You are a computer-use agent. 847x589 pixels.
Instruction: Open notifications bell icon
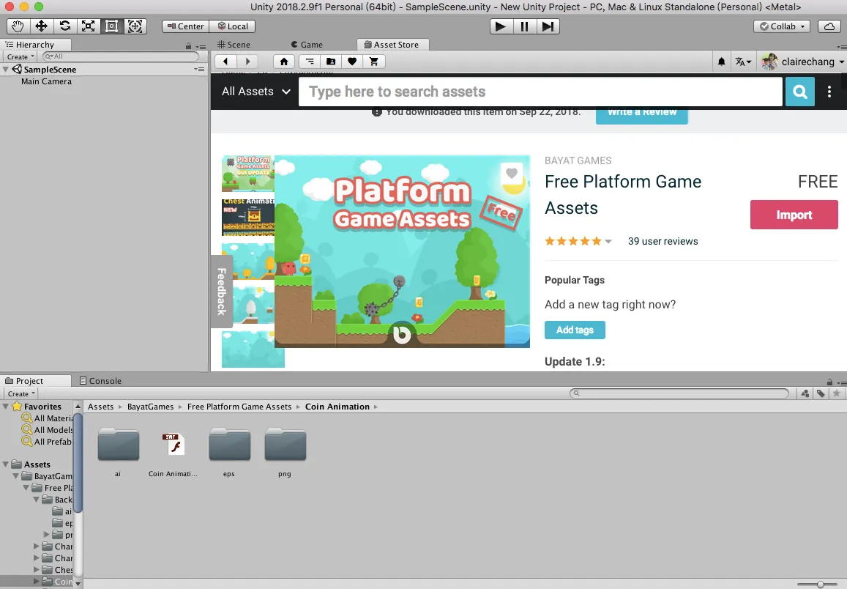click(721, 62)
